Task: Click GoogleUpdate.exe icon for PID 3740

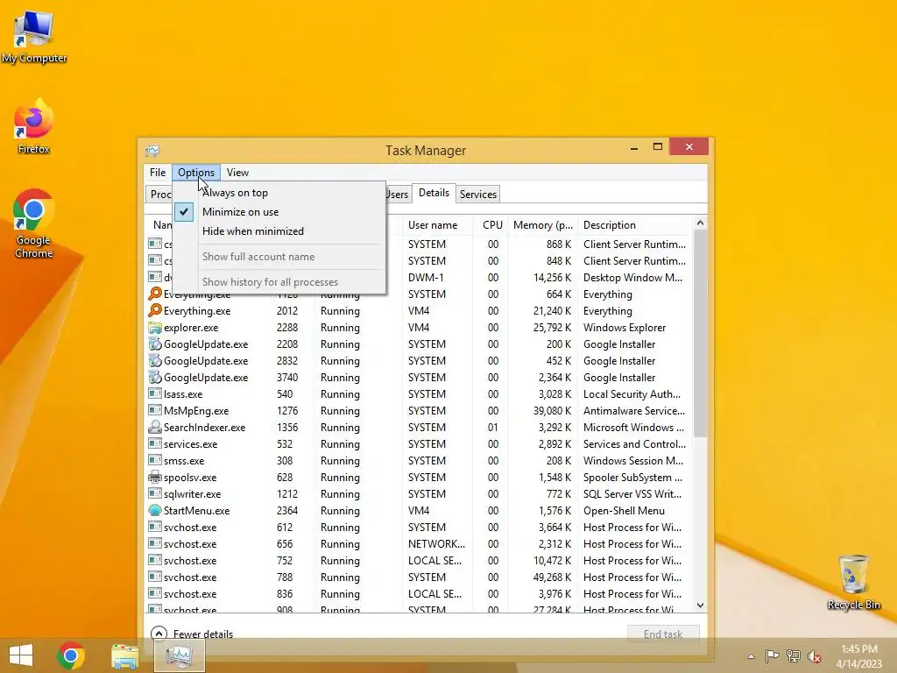Action: pyautogui.click(x=154, y=377)
